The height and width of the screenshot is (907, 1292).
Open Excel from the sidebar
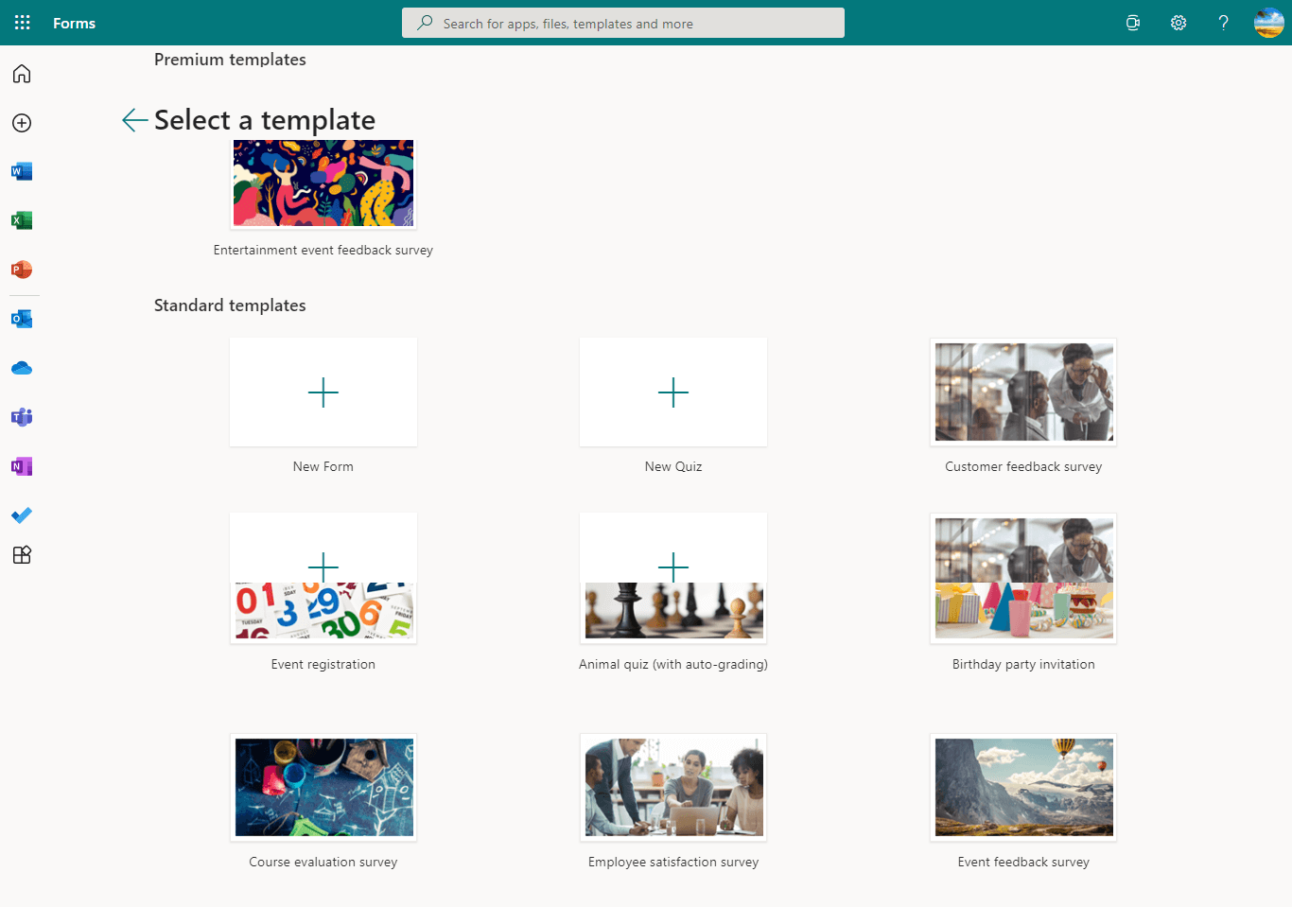coord(22,220)
